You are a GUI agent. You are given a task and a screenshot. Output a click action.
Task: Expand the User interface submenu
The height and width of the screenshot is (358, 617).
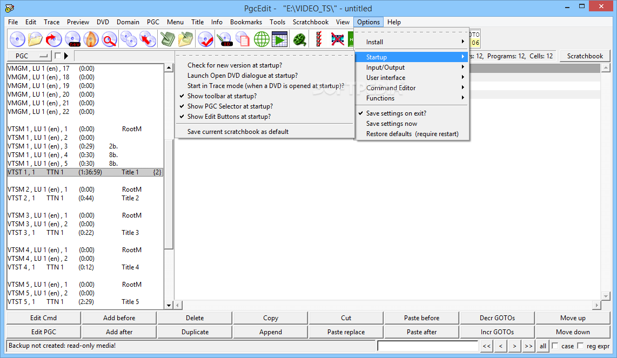coord(412,78)
